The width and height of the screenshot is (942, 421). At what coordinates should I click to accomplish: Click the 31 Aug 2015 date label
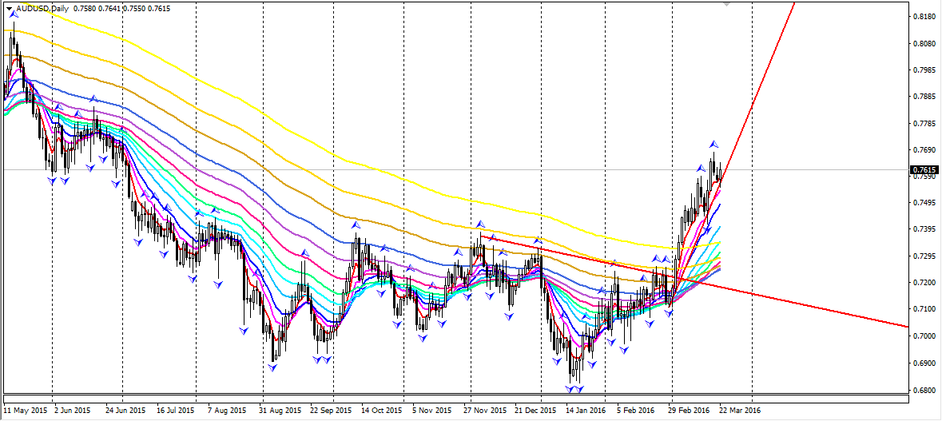(x=280, y=411)
